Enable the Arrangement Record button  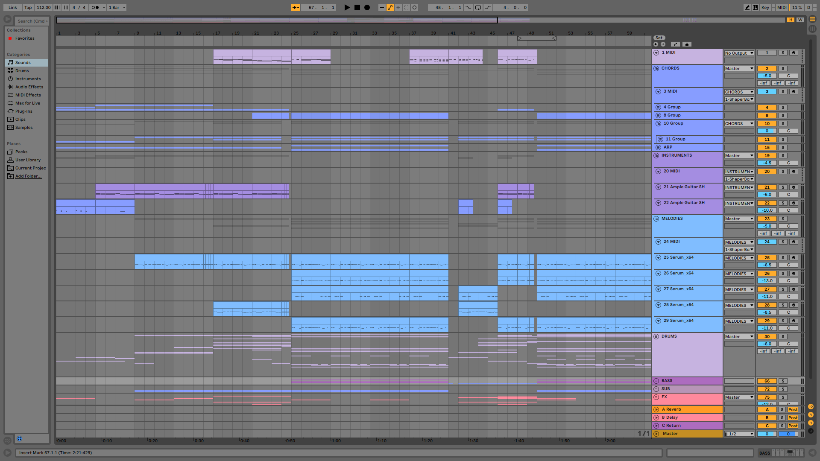[367, 7]
